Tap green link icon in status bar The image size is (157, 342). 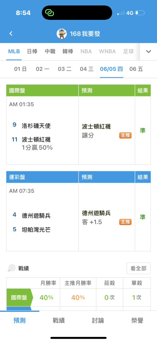49,13
